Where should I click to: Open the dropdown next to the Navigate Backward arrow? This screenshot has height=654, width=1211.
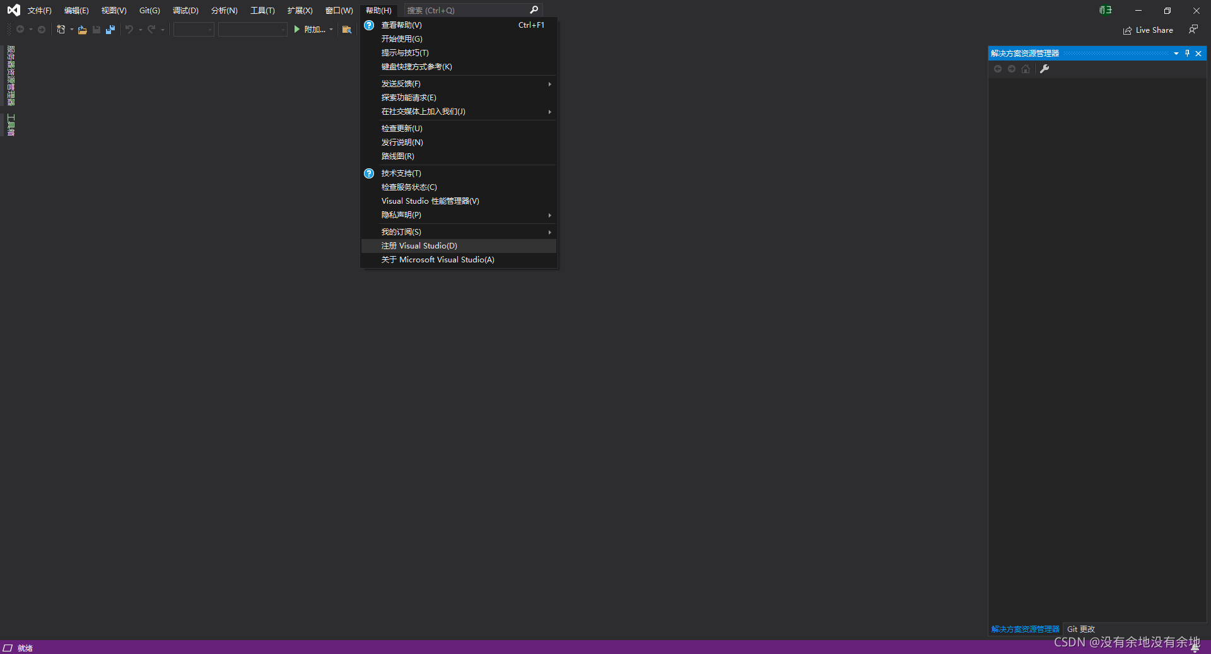pyautogui.click(x=30, y=30)
